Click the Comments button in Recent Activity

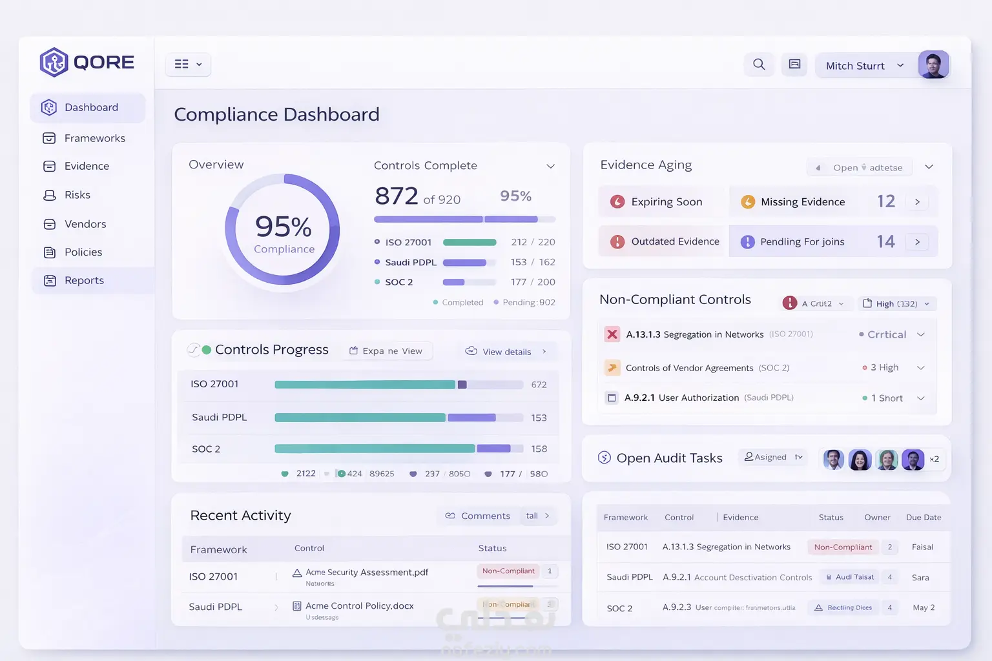click(x=478, y=516)
